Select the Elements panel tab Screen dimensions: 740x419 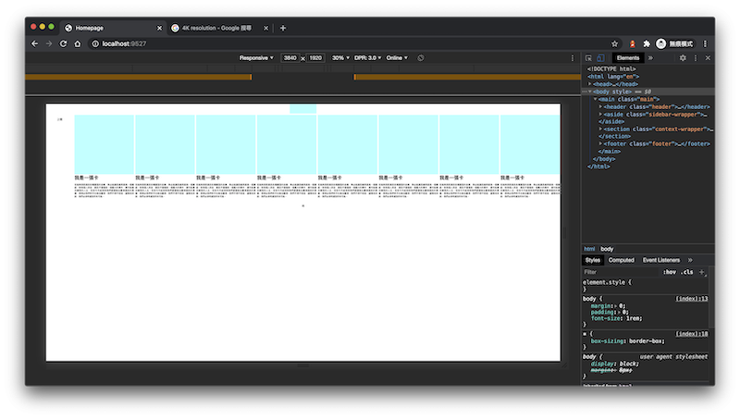coord(628,57)
